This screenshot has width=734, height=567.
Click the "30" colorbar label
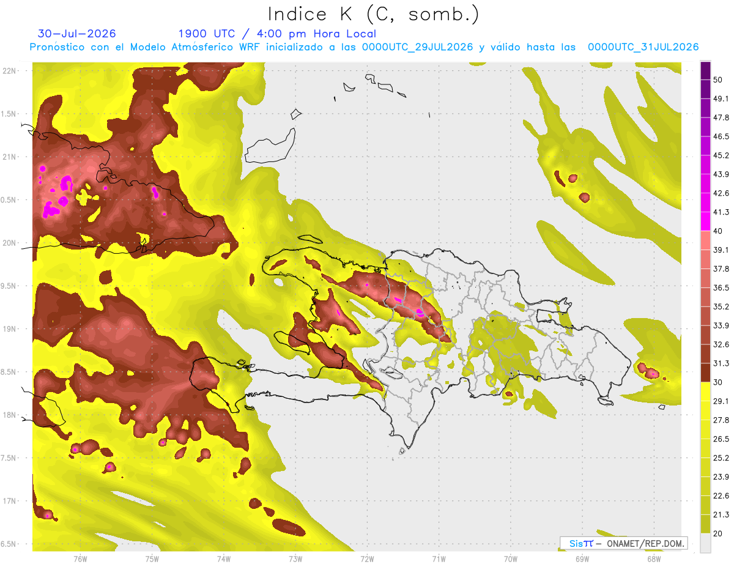click(719, 382)
